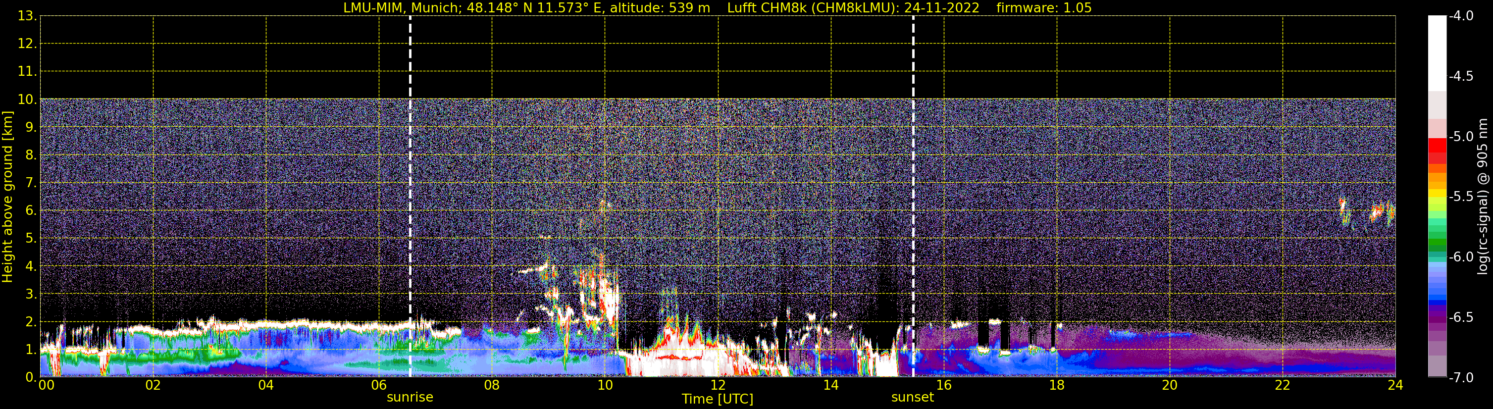The width and height of the screenshot is (1493, 409).
Task: Click the height axis tick label '6.'
Action: pos(31,211)
